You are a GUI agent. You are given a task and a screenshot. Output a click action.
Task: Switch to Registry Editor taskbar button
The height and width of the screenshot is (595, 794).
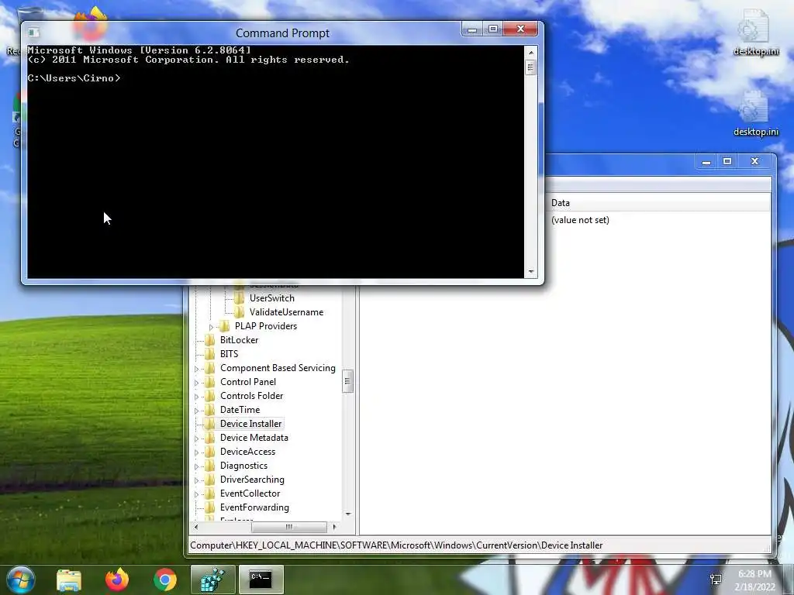(x=212, y=580)
